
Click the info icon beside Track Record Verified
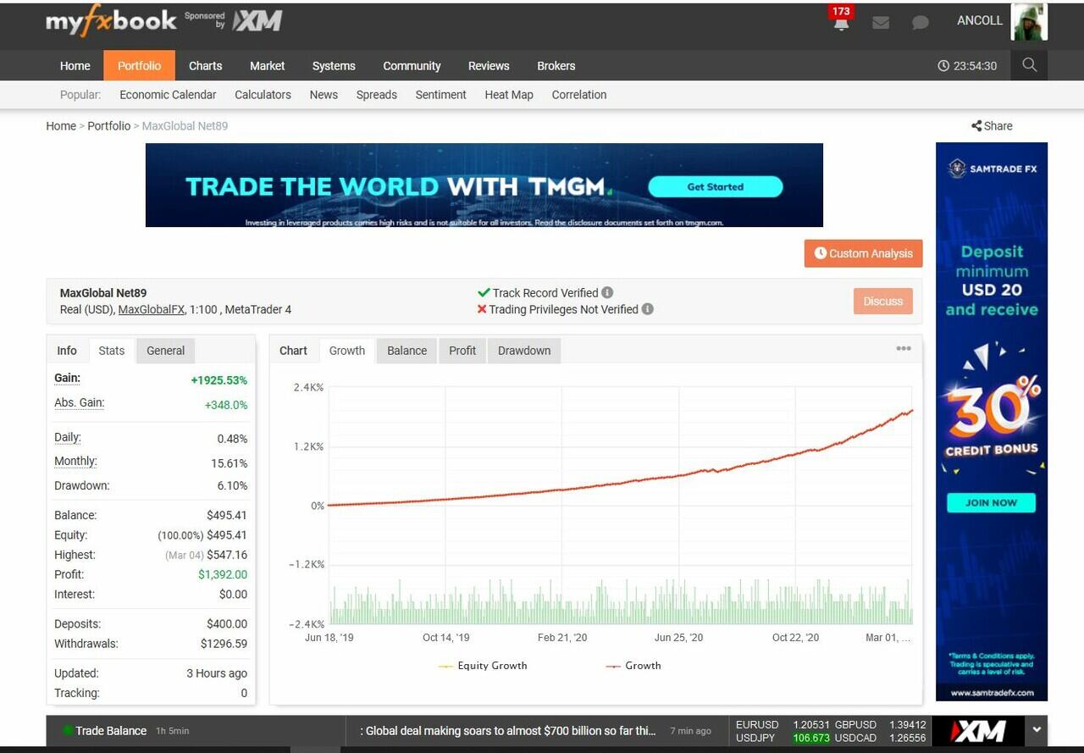(607, 293)
